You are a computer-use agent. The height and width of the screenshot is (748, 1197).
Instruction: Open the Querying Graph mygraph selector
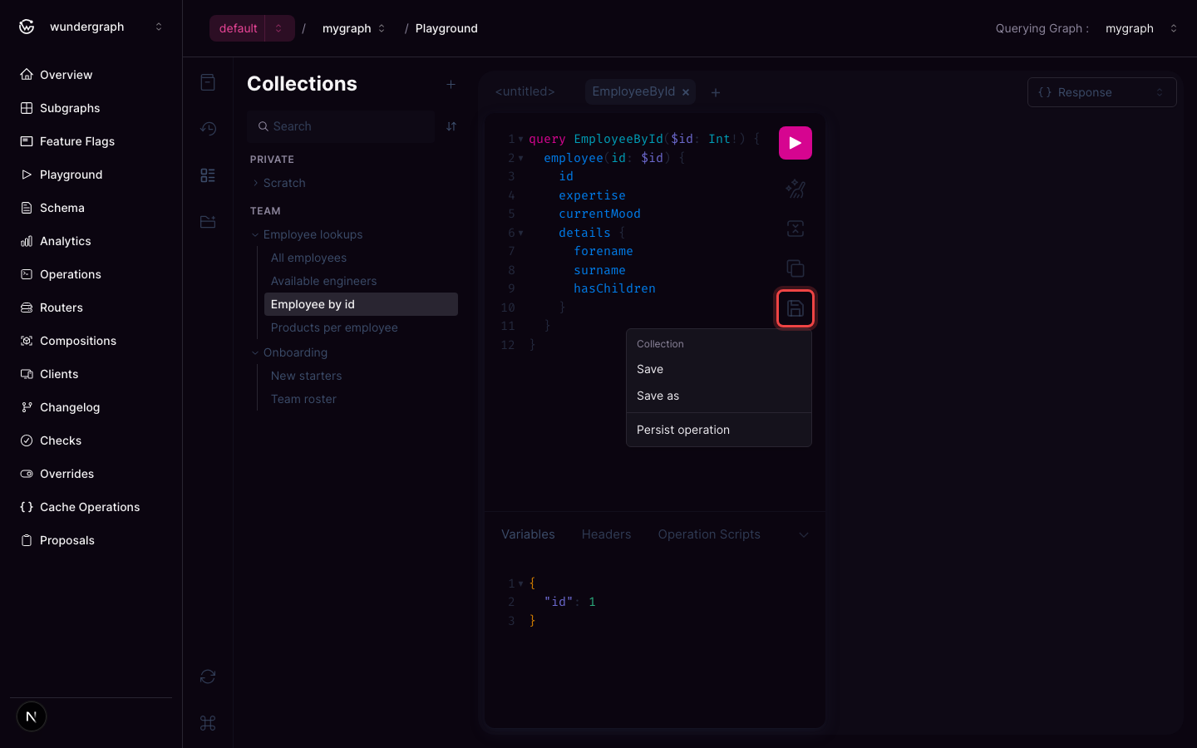[1141, 28]
